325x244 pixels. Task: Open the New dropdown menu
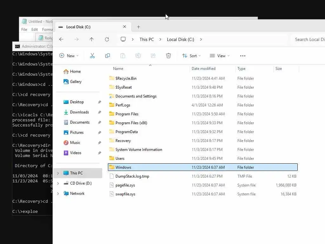pyautogui.click(x=69, y=56)
